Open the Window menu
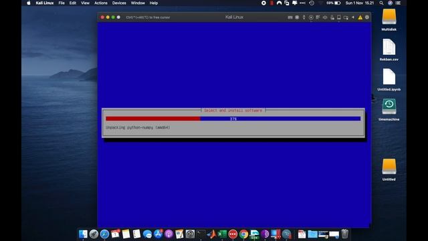428x241 pixels. pyautogui.click(x=138, y=3)
